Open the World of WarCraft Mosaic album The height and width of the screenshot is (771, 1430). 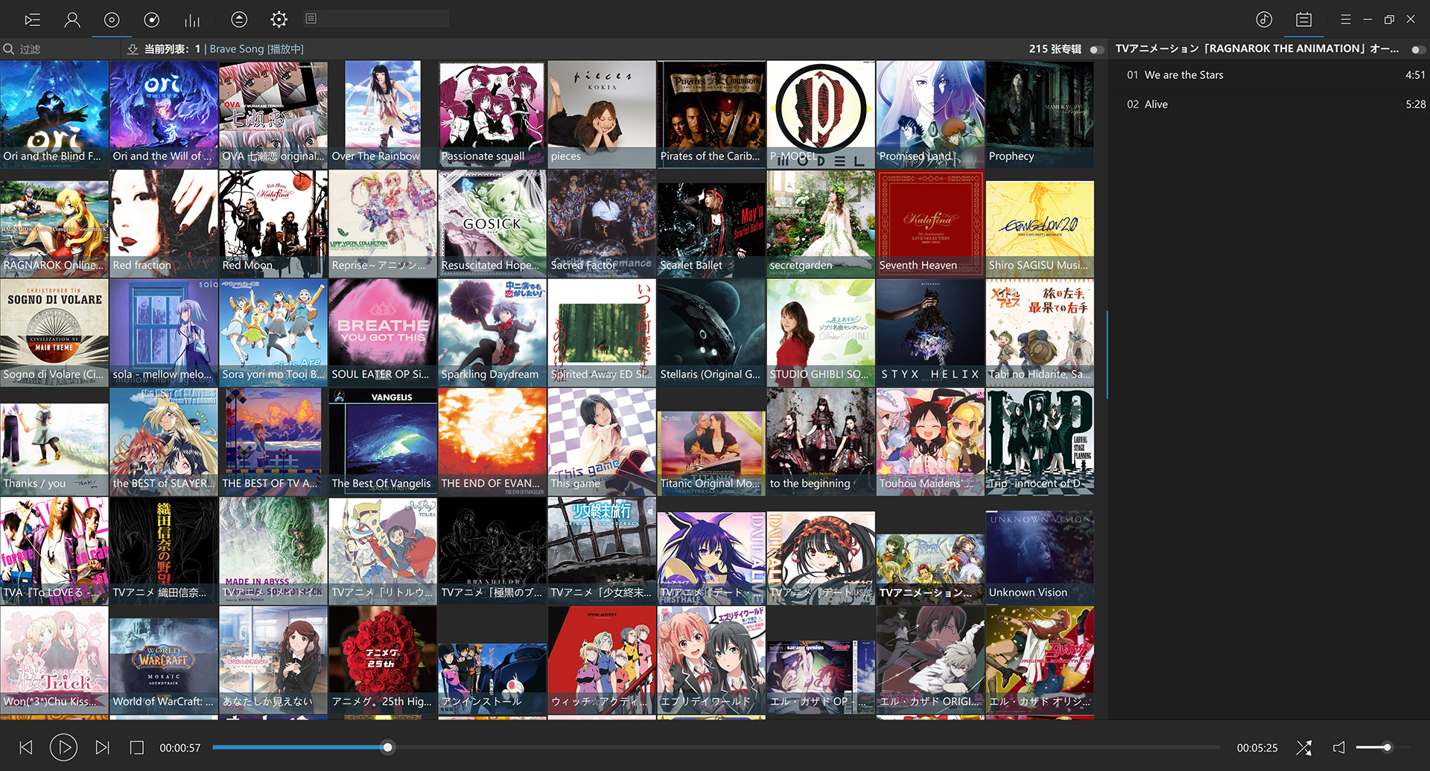[x=164, y=659]
